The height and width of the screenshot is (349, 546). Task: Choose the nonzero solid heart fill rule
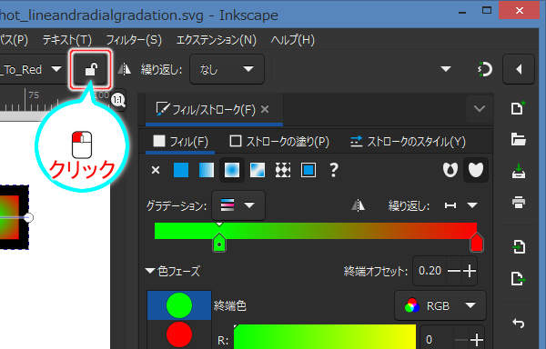[476, 170]
